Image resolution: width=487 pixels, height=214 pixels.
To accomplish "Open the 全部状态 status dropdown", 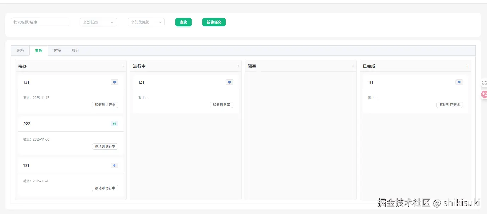I will click(x=98, y=22).
